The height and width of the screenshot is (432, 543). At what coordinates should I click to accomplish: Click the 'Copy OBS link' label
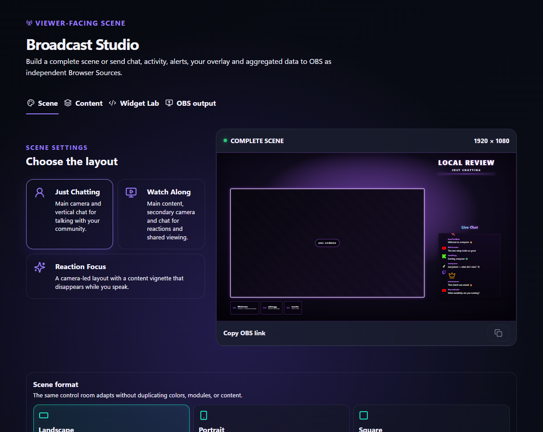(244, 333)
